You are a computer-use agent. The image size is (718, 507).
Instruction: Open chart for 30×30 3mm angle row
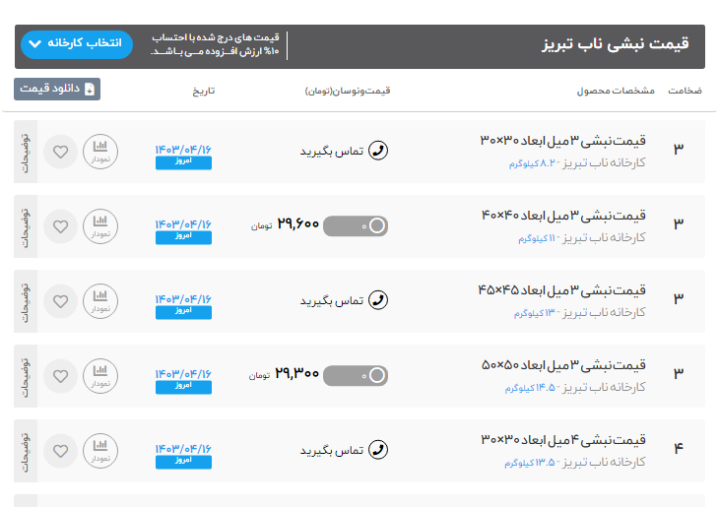pyautogui.click(x=99, y=152)
